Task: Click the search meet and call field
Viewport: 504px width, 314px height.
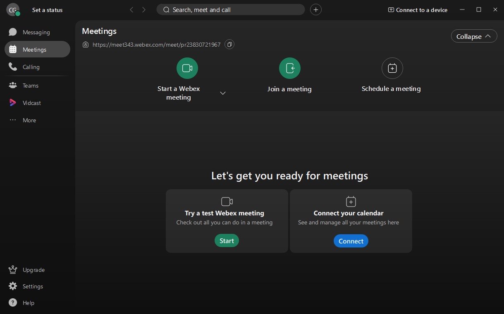Action: (230, 10)
